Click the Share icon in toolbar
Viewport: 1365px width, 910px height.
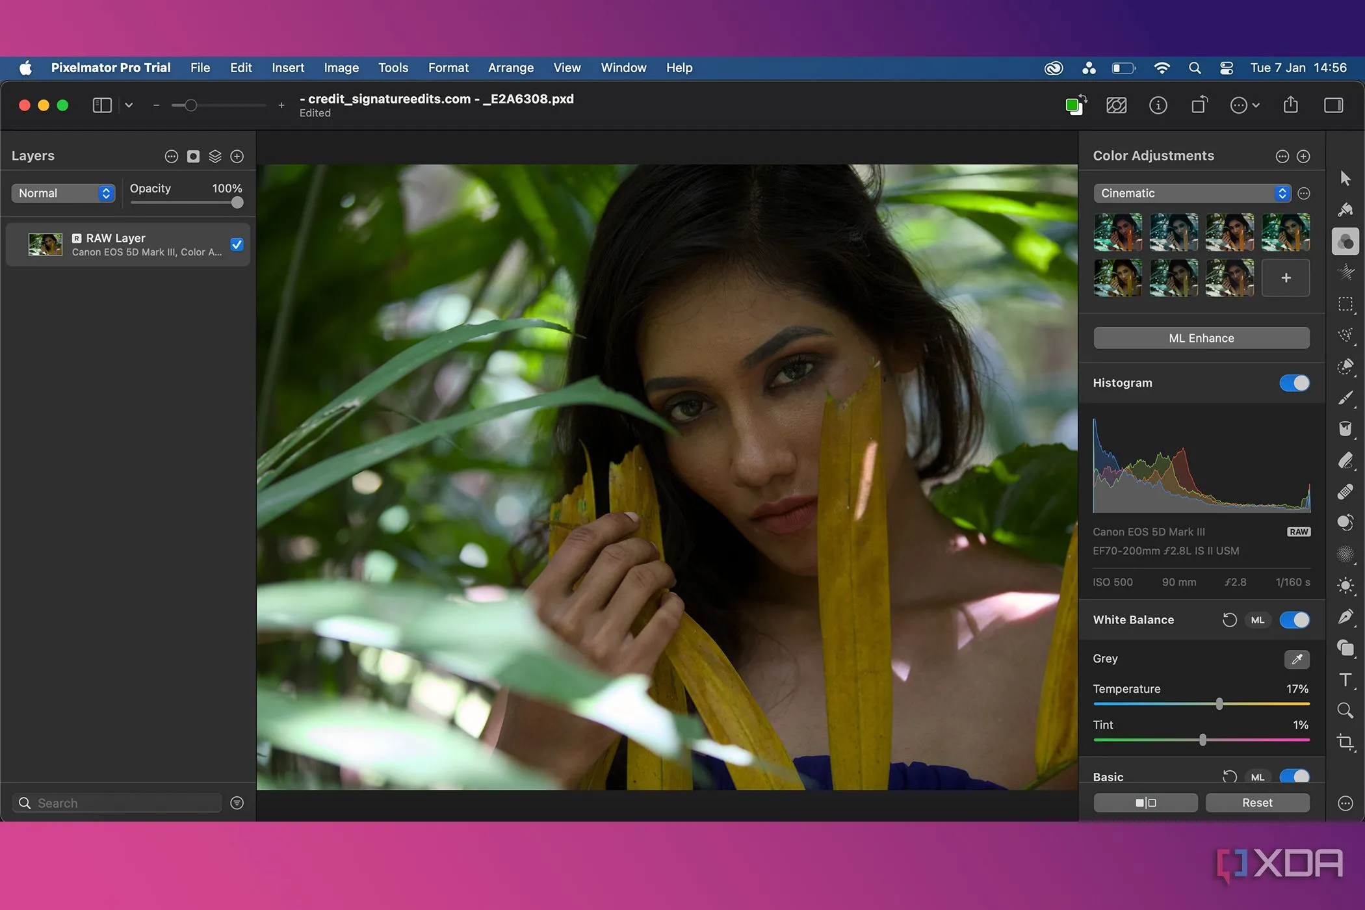[1291, 105]
